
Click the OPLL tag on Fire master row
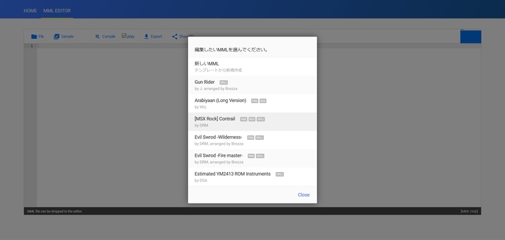pyautogui.click(x=260, y=156)
